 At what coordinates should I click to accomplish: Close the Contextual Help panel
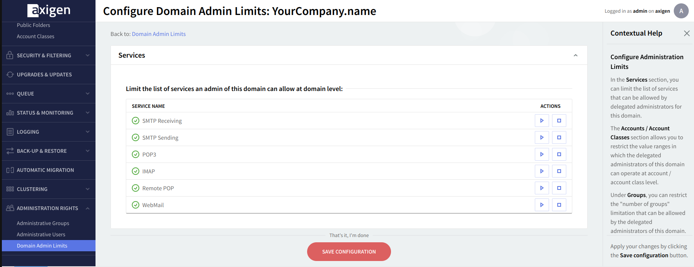[x=687, y=33]
